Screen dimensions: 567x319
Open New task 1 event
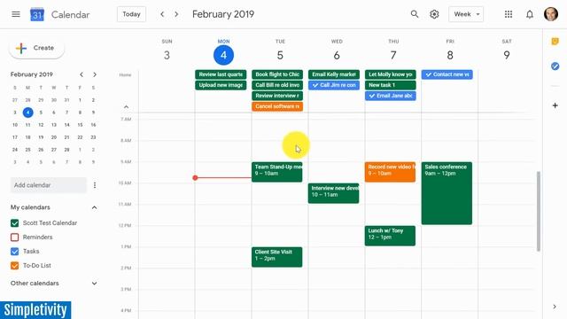391,85
